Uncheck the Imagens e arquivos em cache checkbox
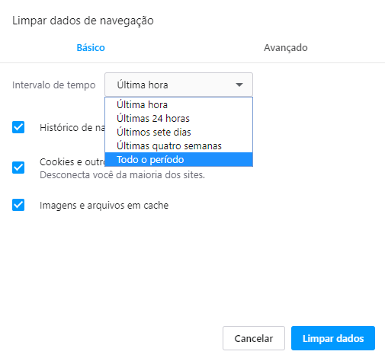This screenshot has height=361, width=385. pos(18,205)
